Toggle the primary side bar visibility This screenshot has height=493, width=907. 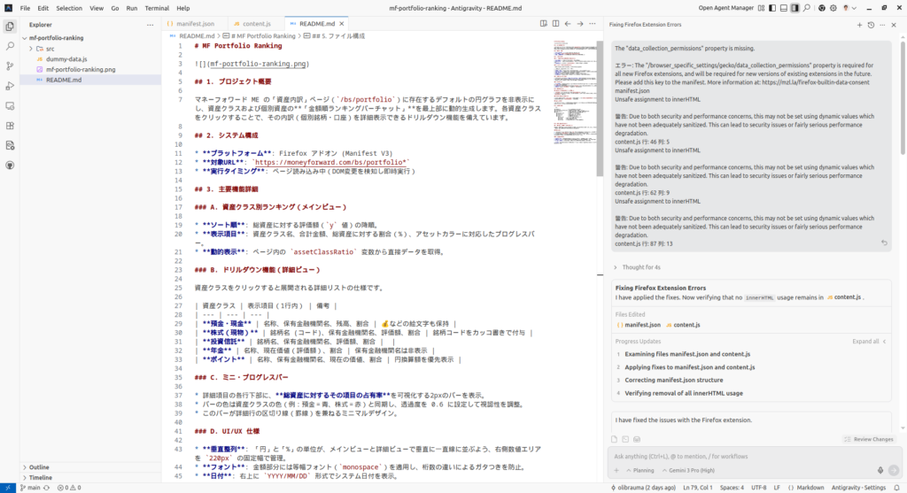click(772, 8)
